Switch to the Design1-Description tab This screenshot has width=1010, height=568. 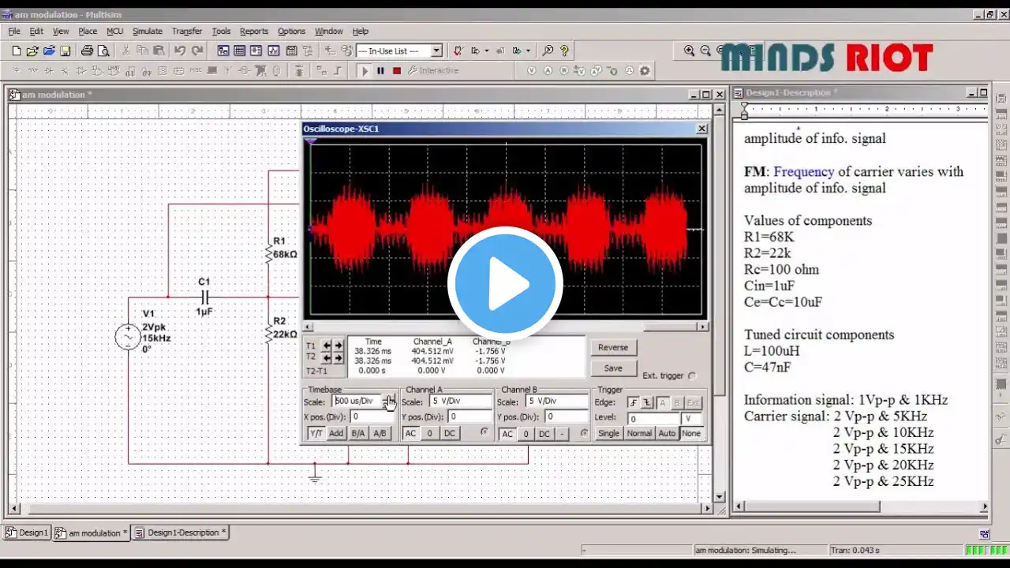coord(180,532)
